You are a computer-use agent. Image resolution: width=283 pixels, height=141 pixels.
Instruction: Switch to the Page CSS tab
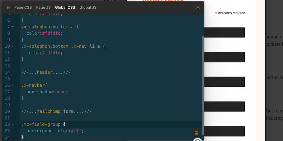[23, 7]
